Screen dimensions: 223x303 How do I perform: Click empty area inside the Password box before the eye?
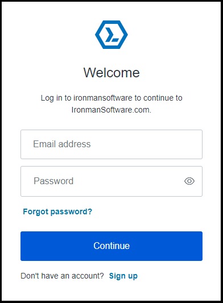pos(127,181)
